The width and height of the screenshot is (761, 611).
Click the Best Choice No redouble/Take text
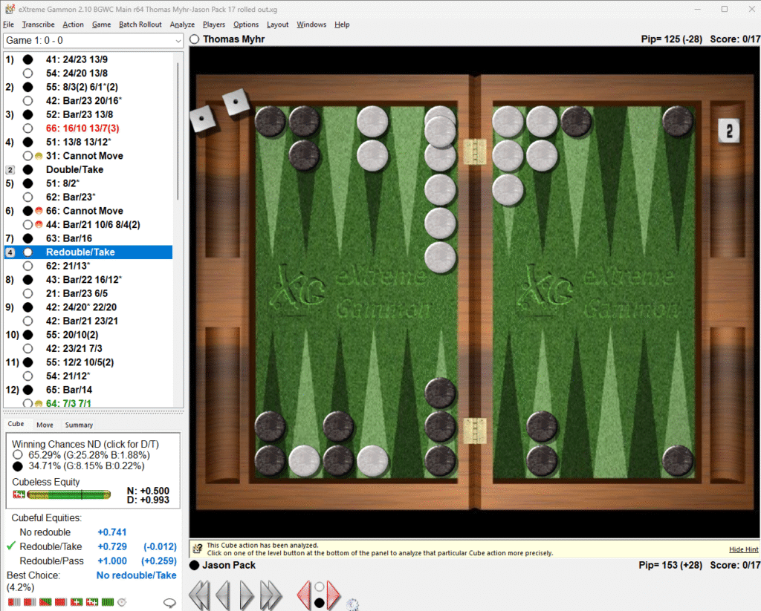[137, 575]
